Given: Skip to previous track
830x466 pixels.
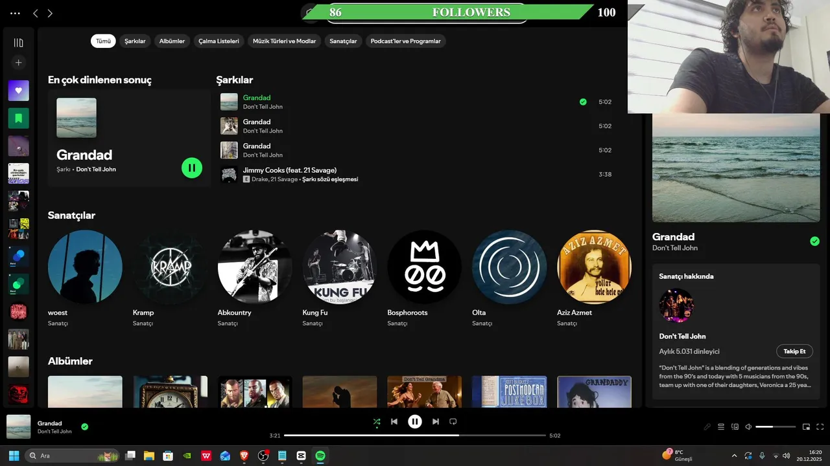Looking at the screenshot, I should [394, 421].
